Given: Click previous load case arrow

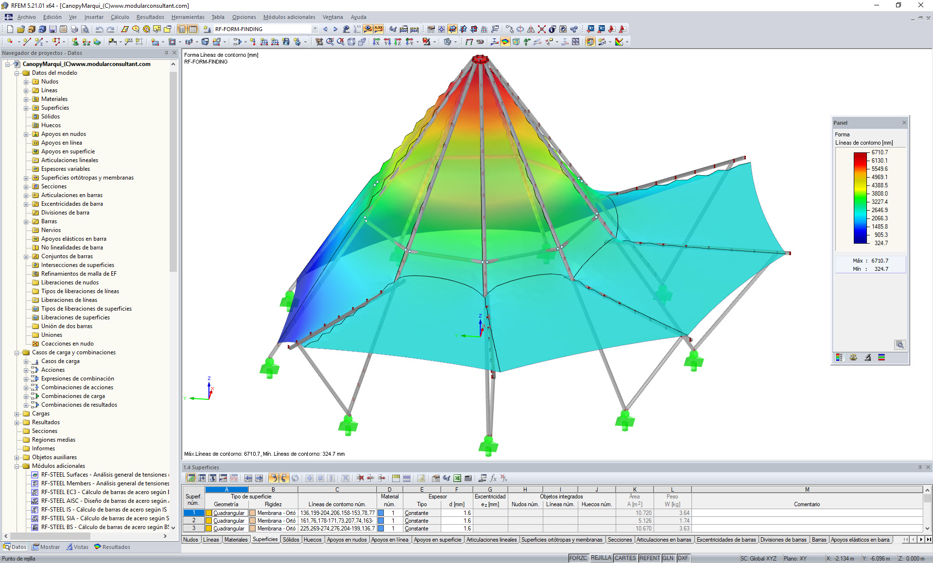Looking at the screenshot, I should click(326, 29).
